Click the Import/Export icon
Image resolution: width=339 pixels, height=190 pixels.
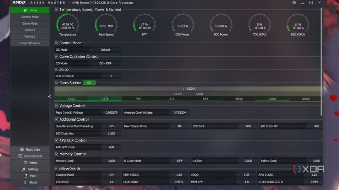tap(20, 156)
